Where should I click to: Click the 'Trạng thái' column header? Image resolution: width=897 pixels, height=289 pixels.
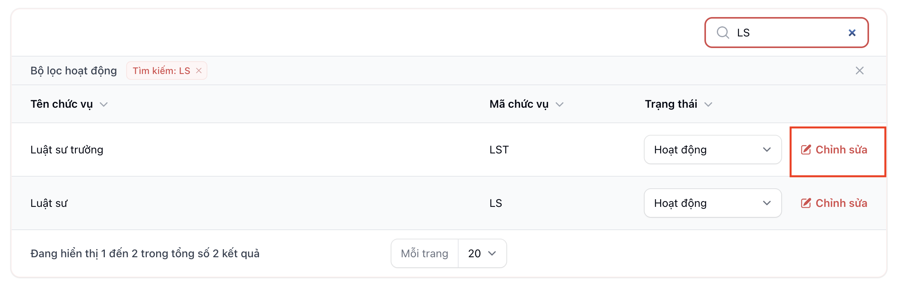(671, 104)
